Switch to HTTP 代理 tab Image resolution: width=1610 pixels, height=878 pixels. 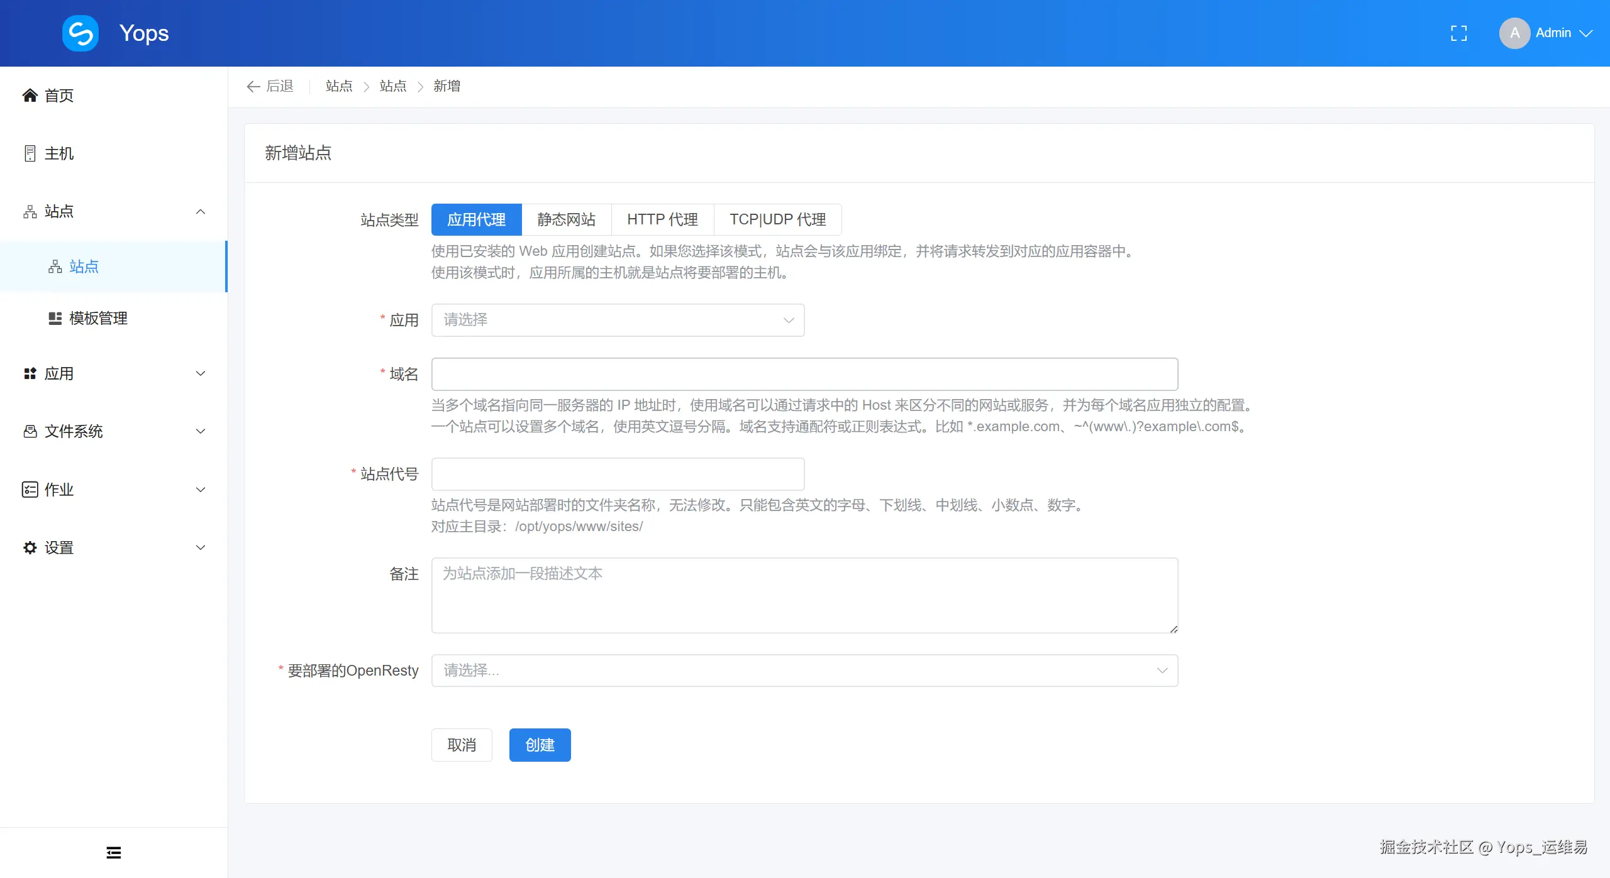coord(662,219)
